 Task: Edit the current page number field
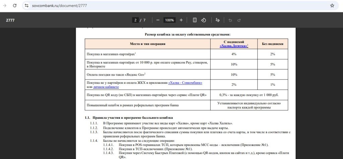click(x=135, y=20)
